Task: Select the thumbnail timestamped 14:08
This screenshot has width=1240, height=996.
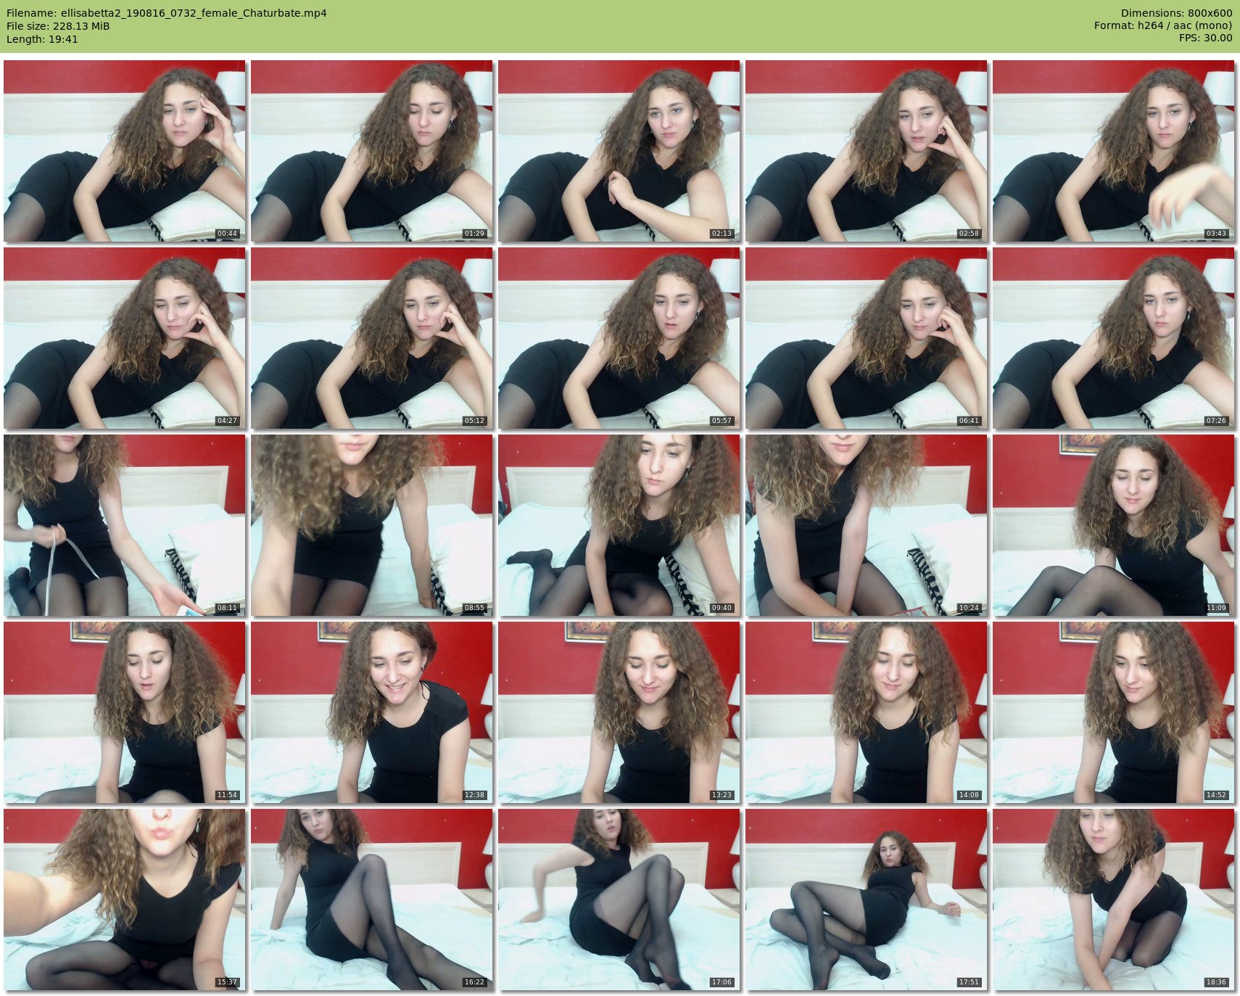Action: (867, 712)
